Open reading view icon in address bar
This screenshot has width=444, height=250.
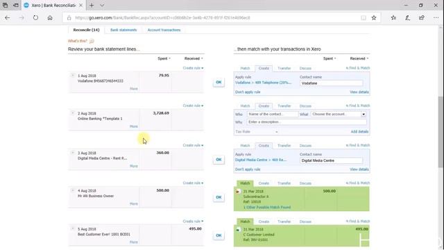(x=364, y=17)
